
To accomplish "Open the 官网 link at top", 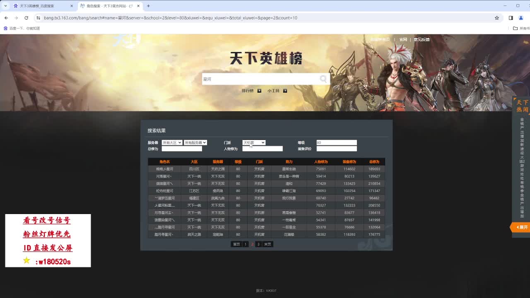I will pos(403,40).
